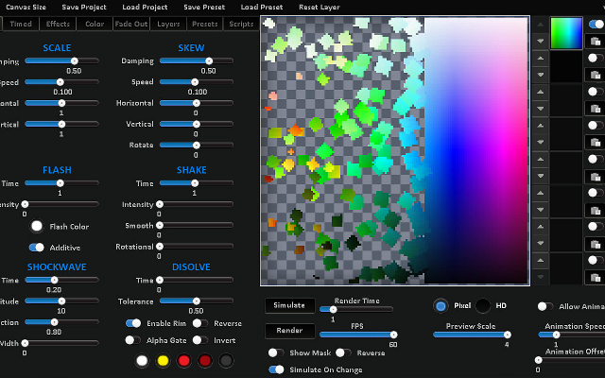
Task: Disable the Enable Rim toggle
Action: 133,323
